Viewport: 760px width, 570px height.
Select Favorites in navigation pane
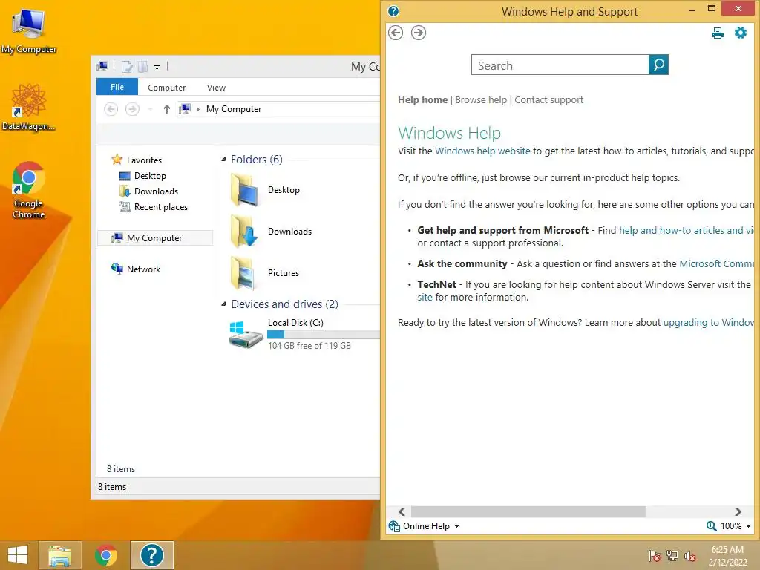[x=144, y=160]
